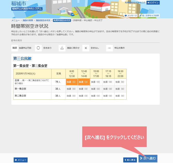Select 第二集会室 19:30–22:00 lottery slot

click(120, 96)
